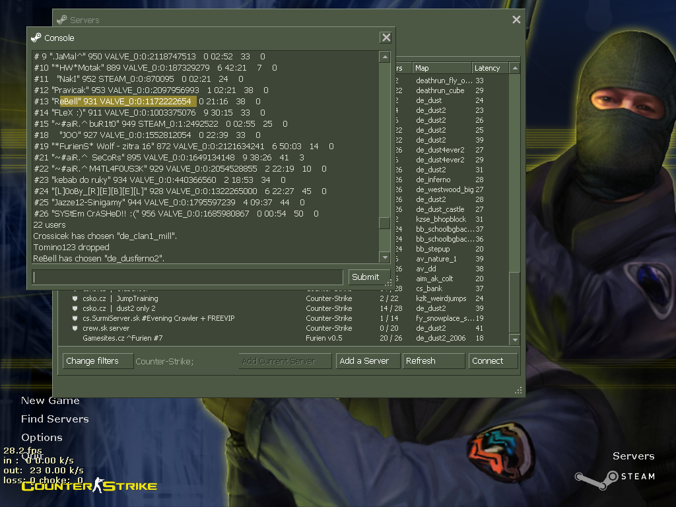This screenshot has width=676, height=507.
Task: Click shield icon for csko.cz dust2 only 2
Action: 75,308
